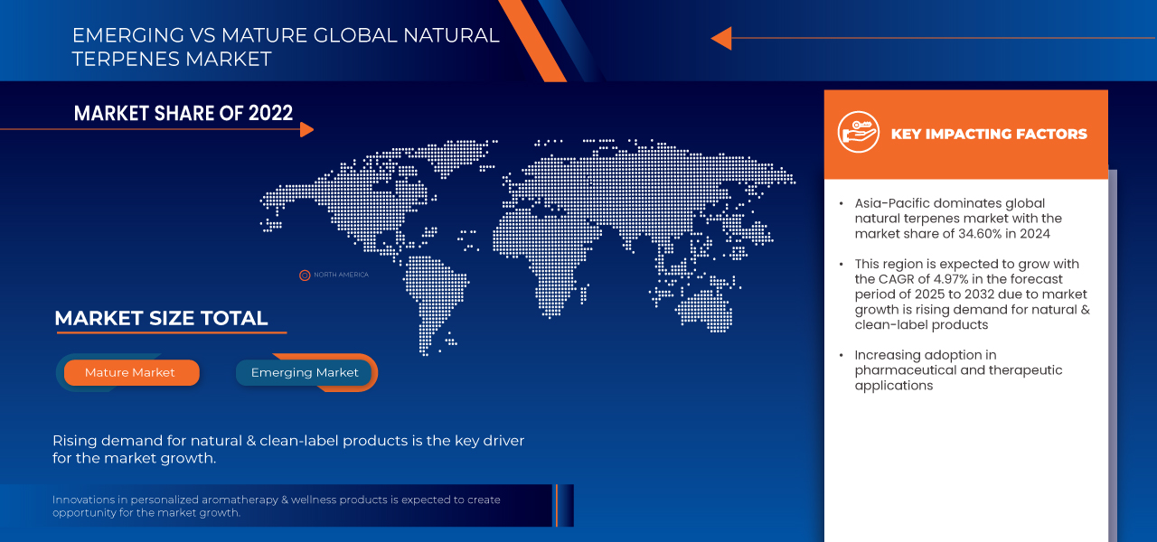Click the CAGR of 4.97% bullet text
Screen dimensions: 1157x542
971,294
